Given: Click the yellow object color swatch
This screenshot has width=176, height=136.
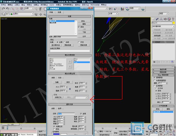Looking at the screenshot, I should [x=174, y=23].
